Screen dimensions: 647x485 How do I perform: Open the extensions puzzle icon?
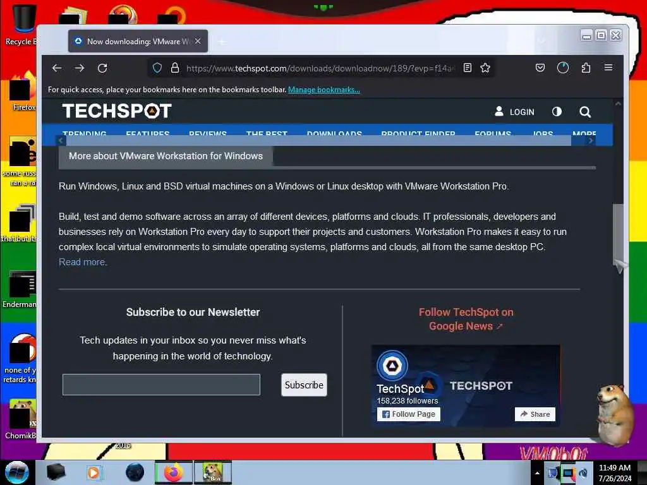(586, 68)
